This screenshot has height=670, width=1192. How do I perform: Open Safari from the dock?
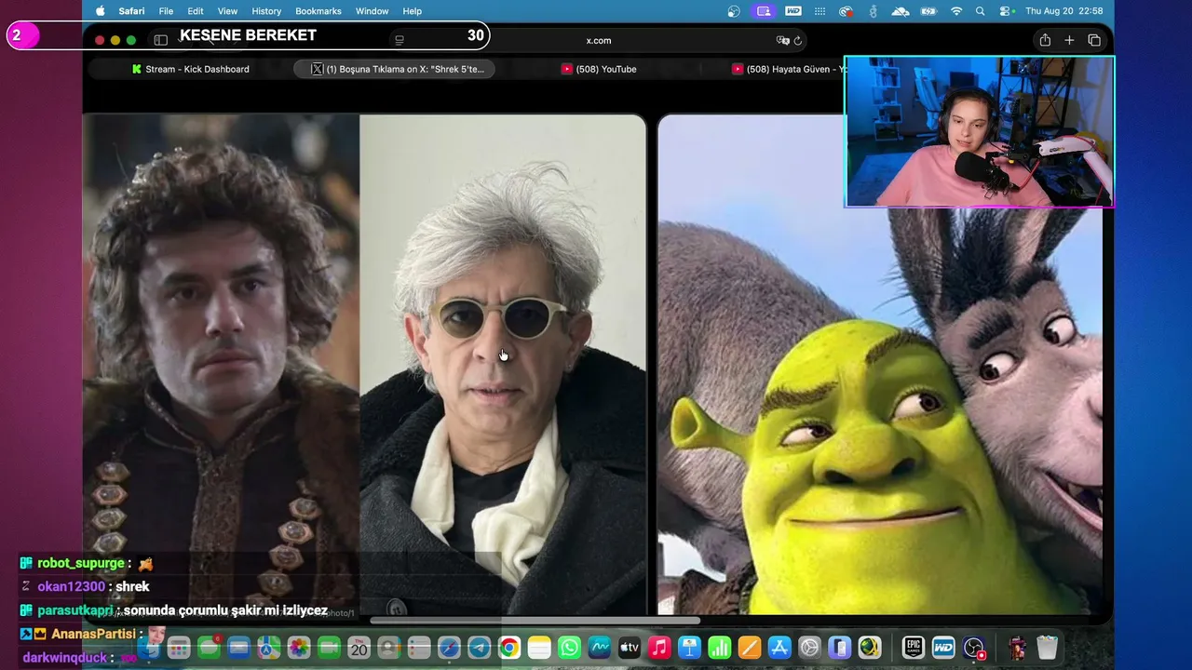point(449,648)
